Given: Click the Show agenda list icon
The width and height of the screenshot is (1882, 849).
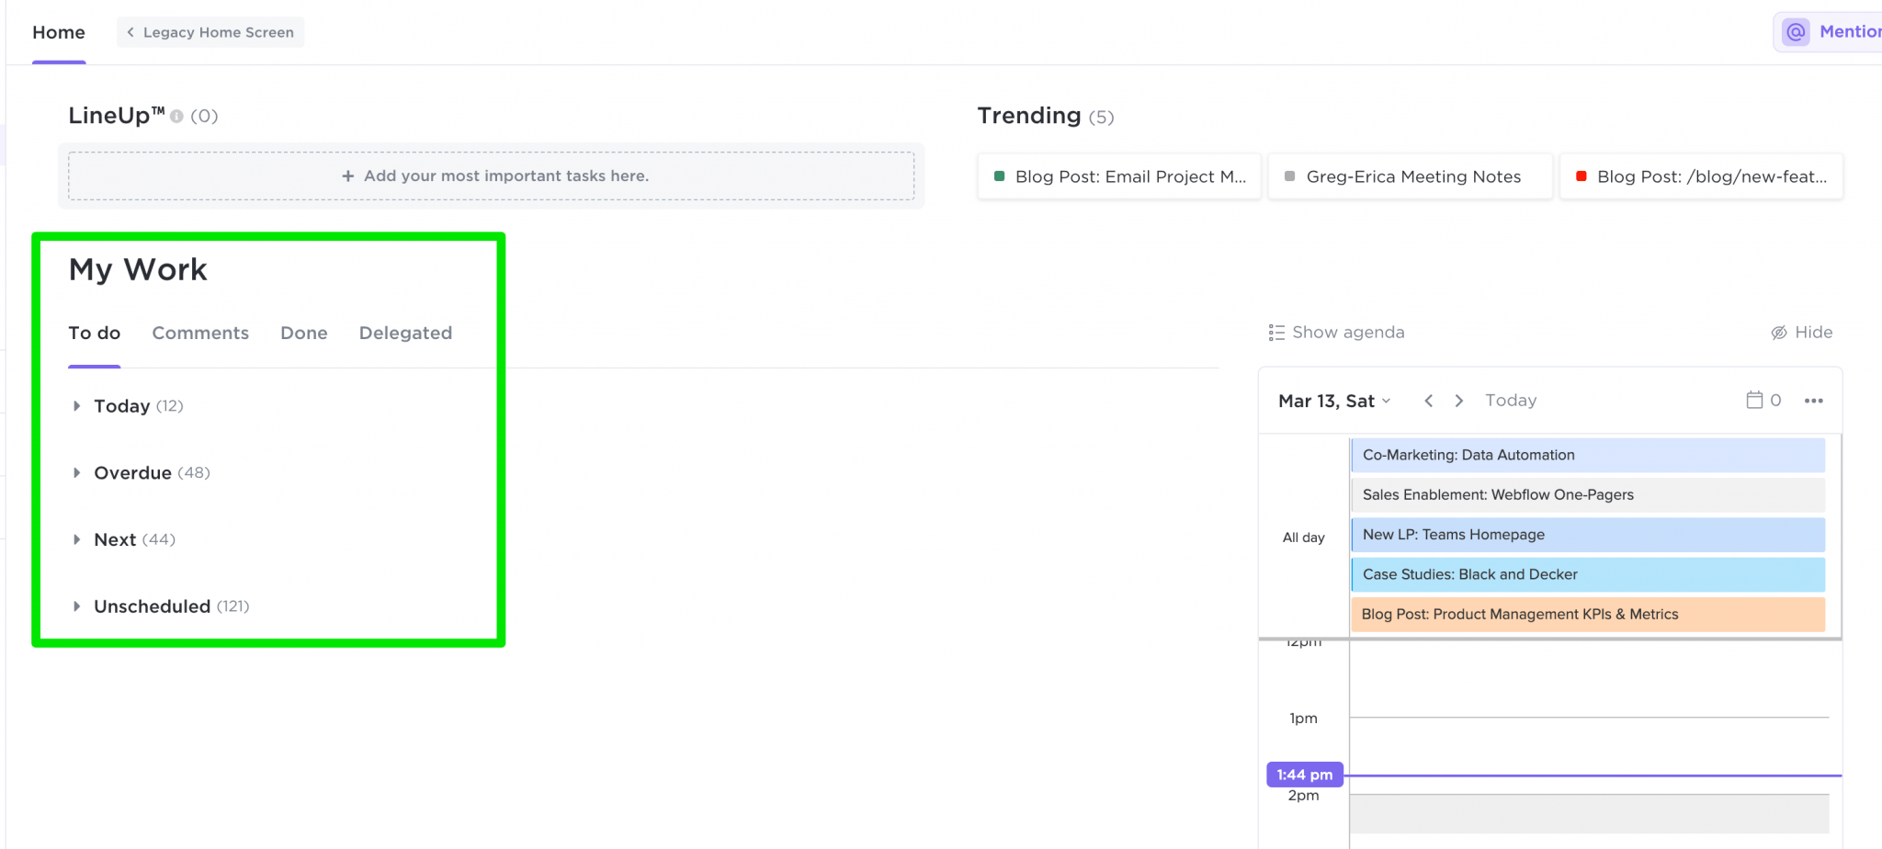Looking at the screenshot, I should click(x=1276, y=333).
